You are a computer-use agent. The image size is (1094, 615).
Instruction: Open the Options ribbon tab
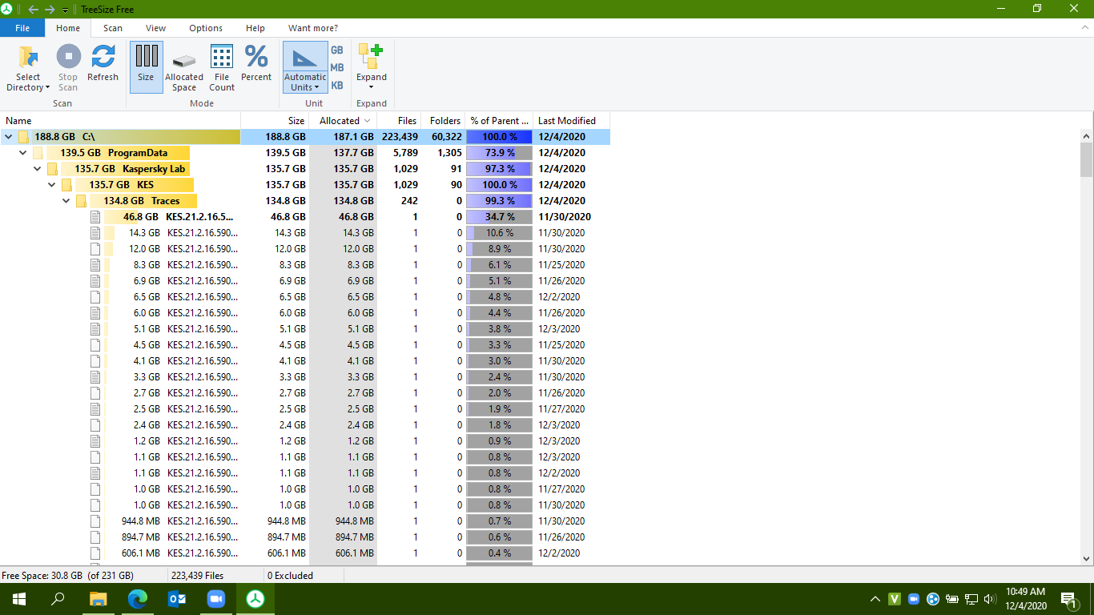(x=206, y=28)
